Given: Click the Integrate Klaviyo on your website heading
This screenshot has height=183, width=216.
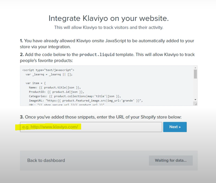Looking at the screenshot, I should tap(109, 18).
